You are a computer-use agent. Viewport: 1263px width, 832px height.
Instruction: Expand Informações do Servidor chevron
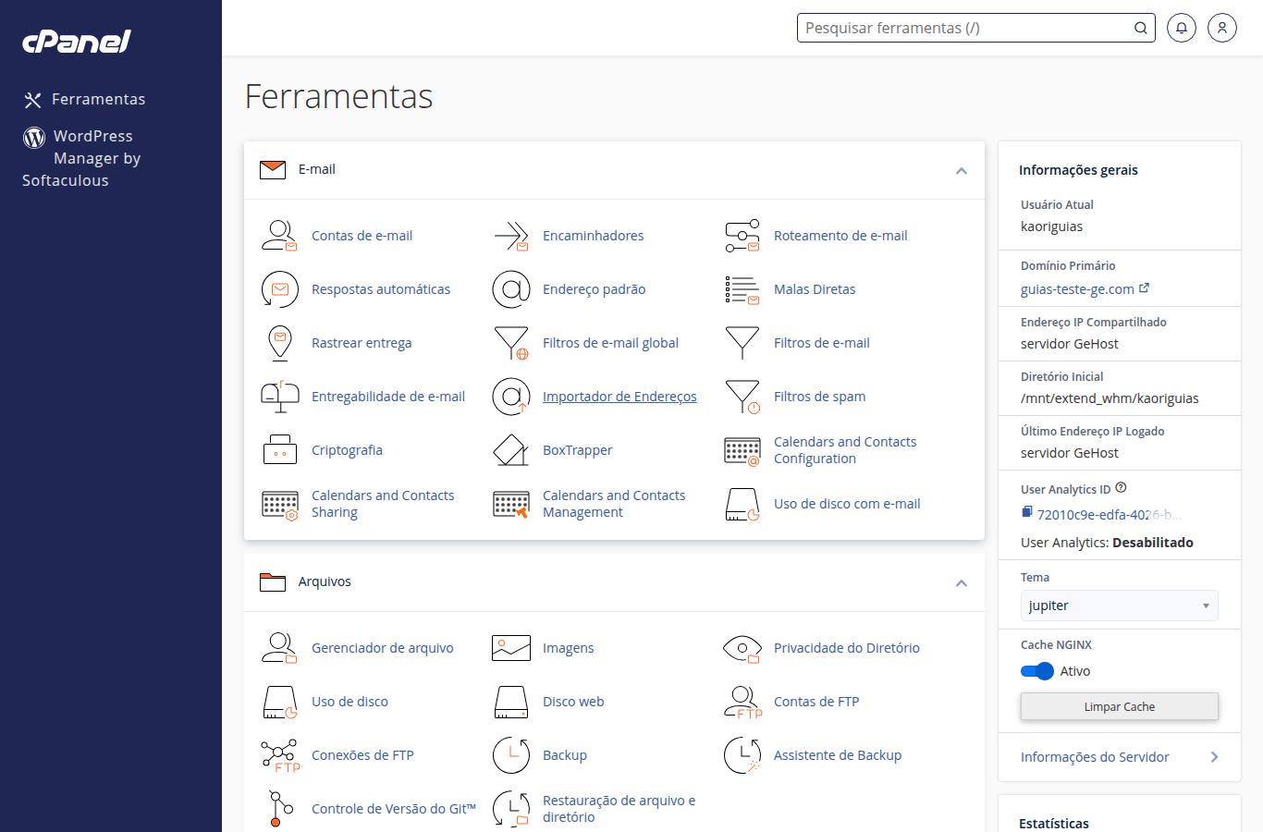tap(1214, 757)
